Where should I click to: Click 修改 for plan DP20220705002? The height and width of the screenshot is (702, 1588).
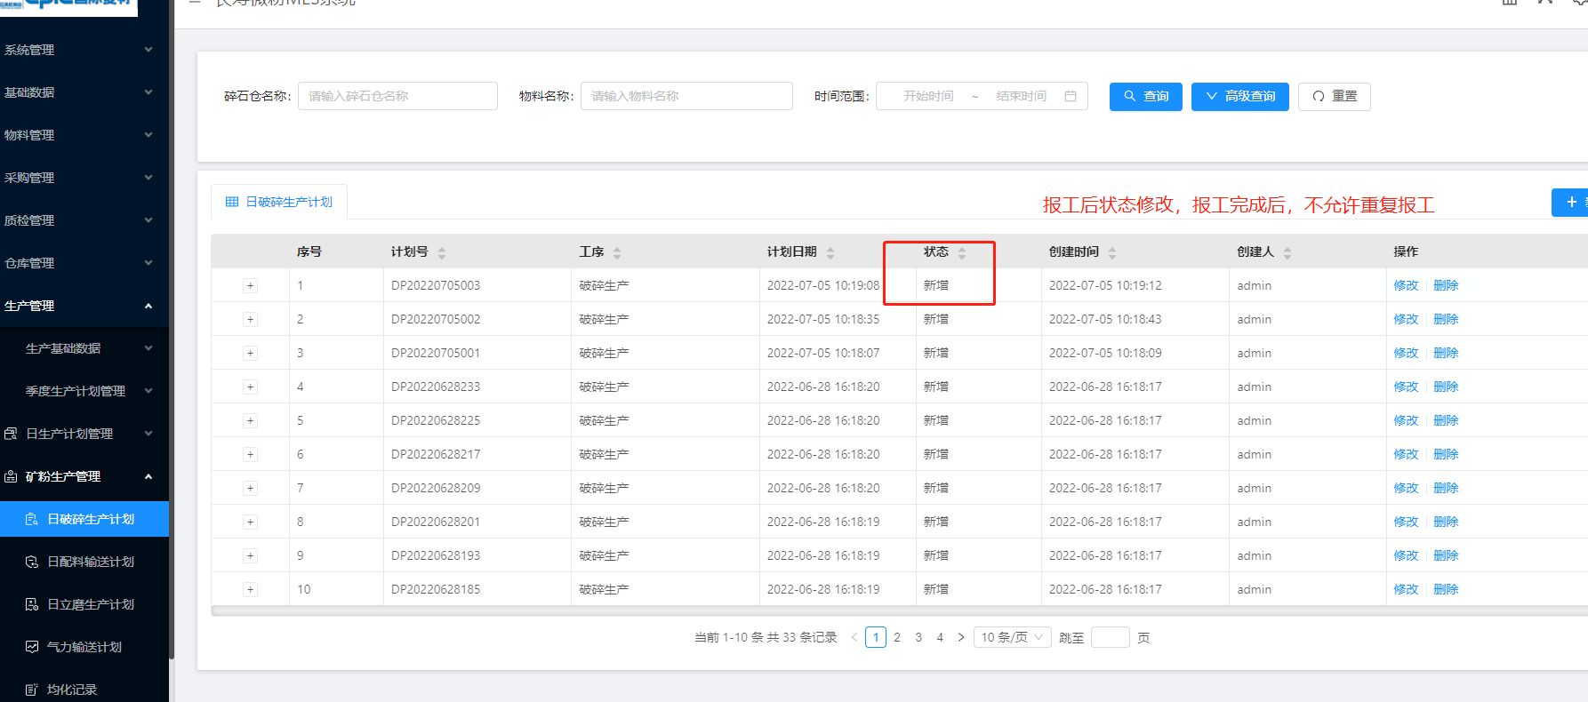(1406, 319)
